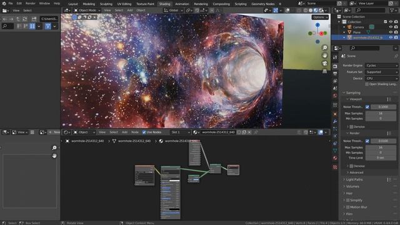Open the Window menu

pyautogui.click(x=44, y=4)
